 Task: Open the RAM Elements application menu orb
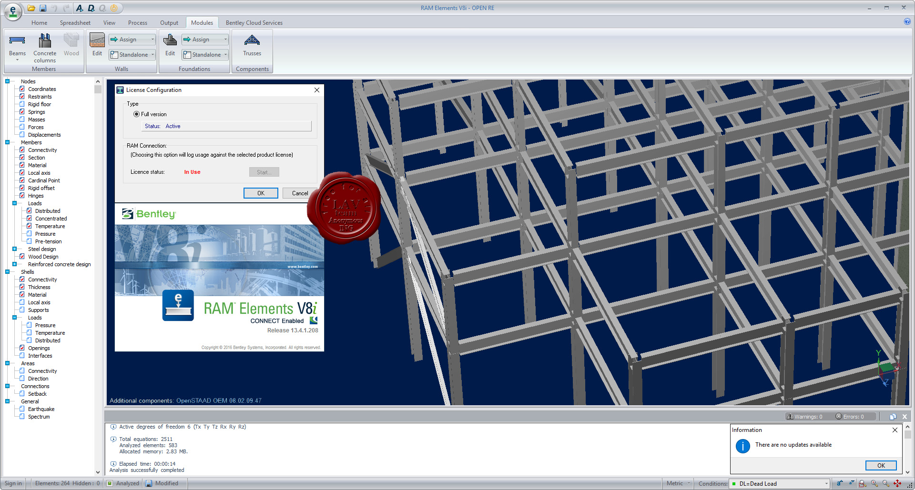13,11
